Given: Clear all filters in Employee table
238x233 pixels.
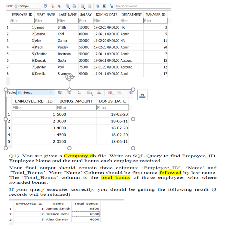Looking at the screenshot, I should (52, 6).
